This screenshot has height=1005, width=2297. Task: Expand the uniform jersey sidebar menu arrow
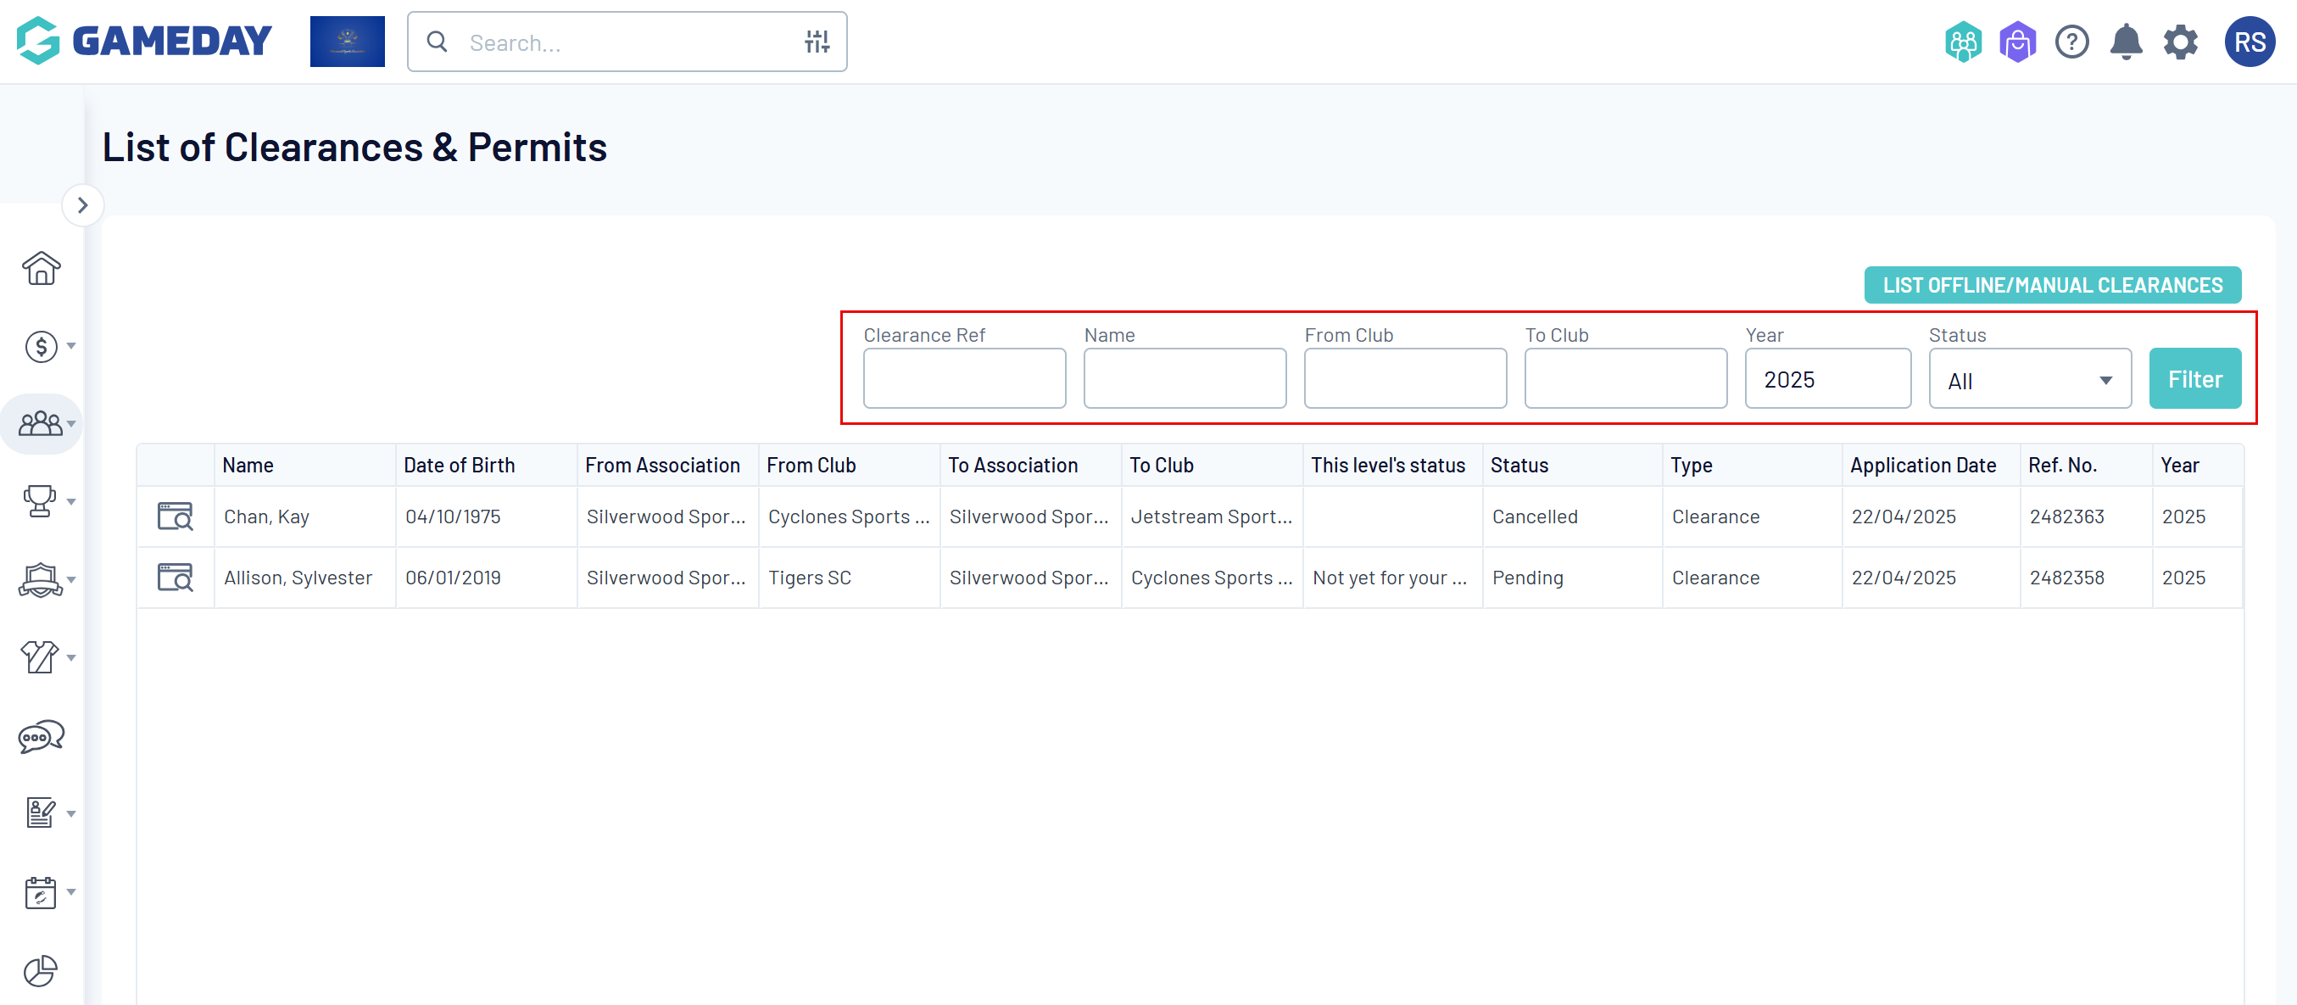point(71,658)
